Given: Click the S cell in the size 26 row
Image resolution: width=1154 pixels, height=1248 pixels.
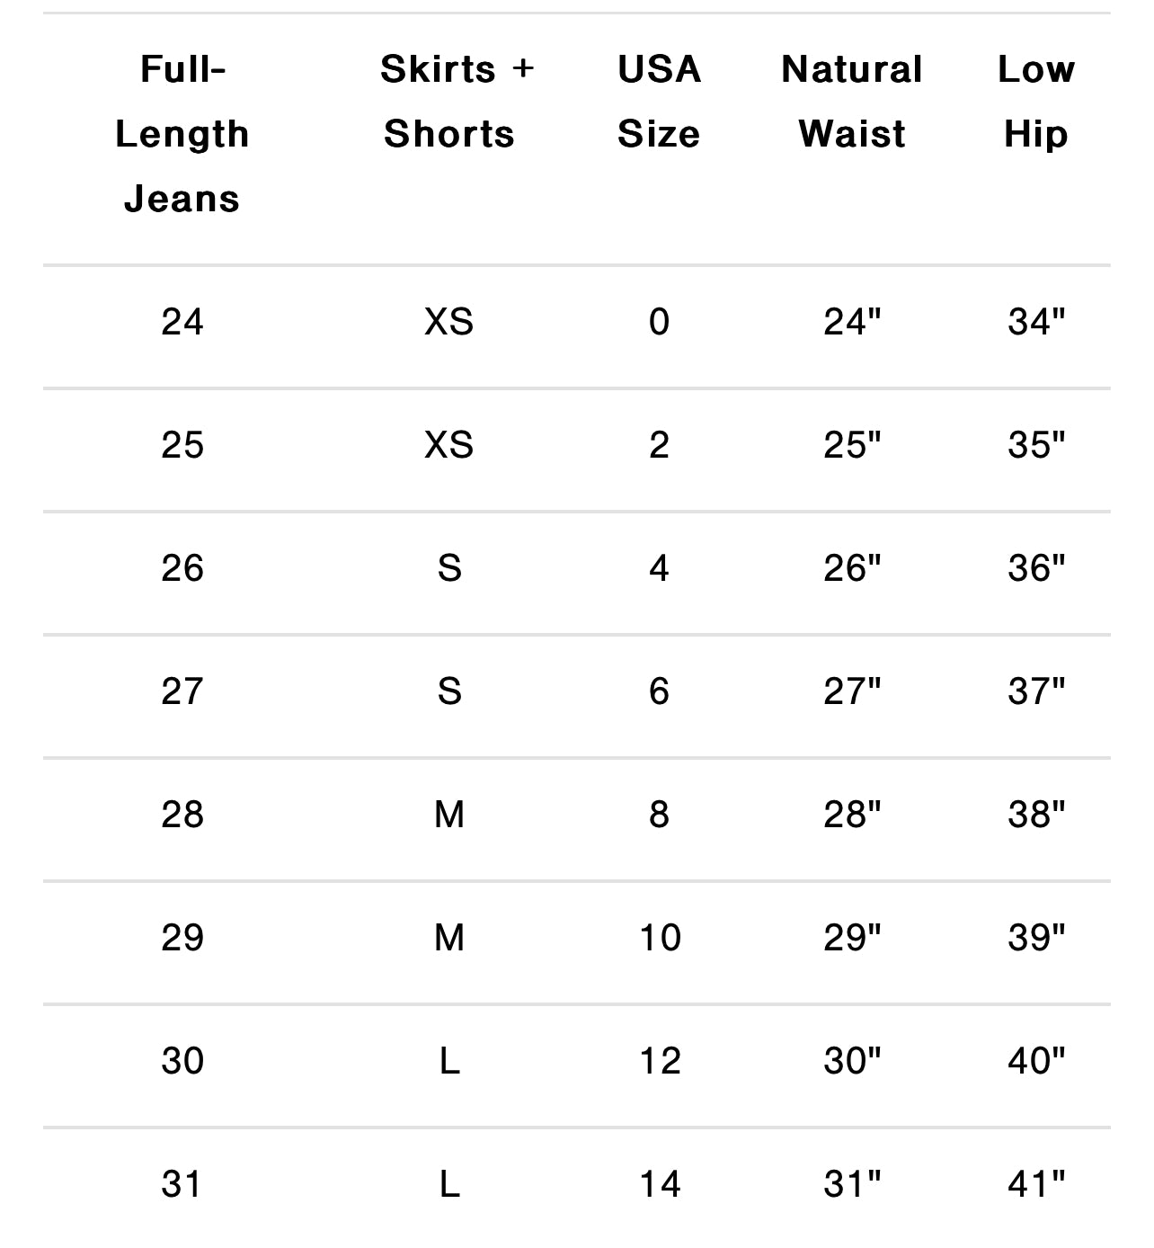Looking at the screenshot, I should (x=449, y=568).
